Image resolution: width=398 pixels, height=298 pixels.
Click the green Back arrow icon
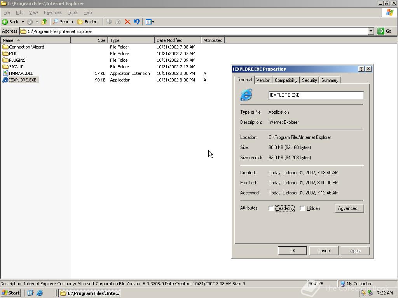pyautogui.click(x=5, y=22)
